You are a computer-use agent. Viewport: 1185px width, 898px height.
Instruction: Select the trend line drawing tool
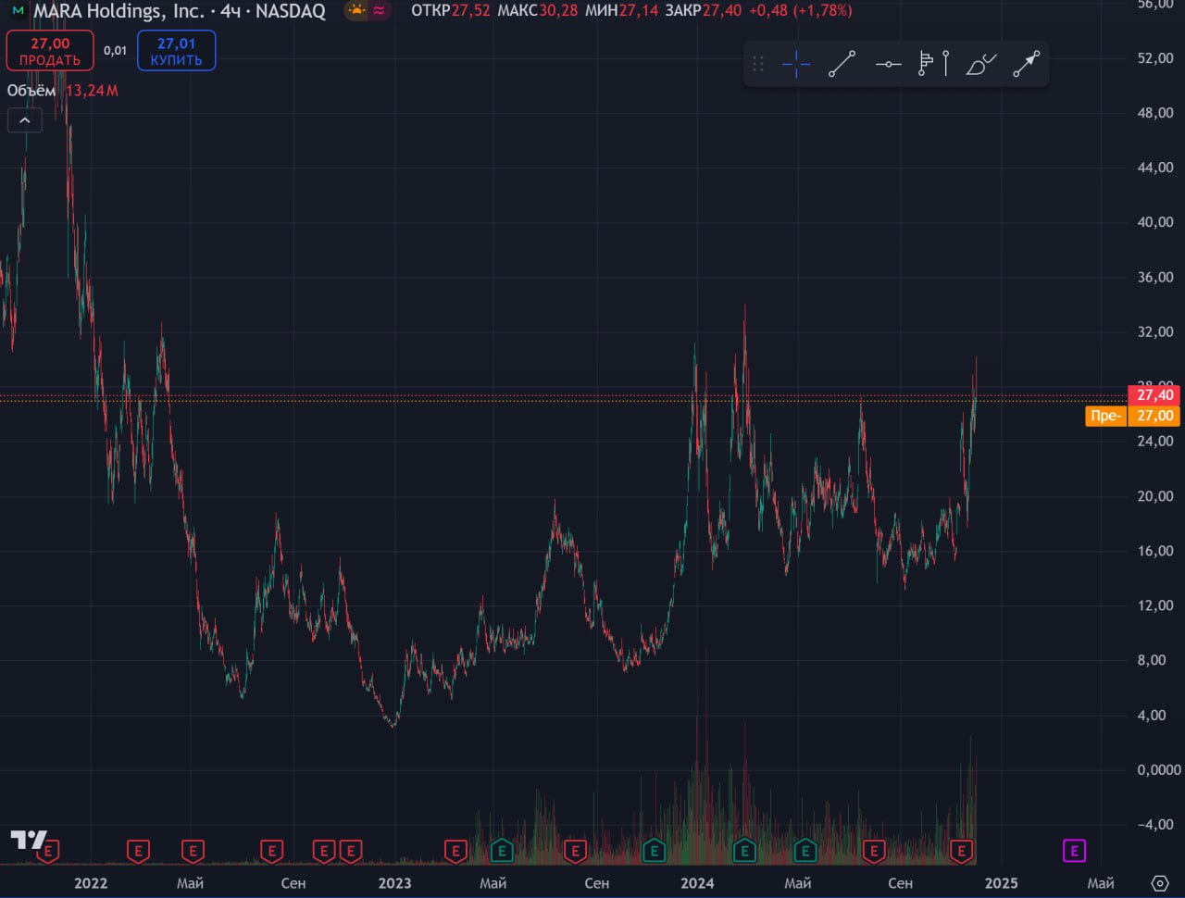(842, 64)
